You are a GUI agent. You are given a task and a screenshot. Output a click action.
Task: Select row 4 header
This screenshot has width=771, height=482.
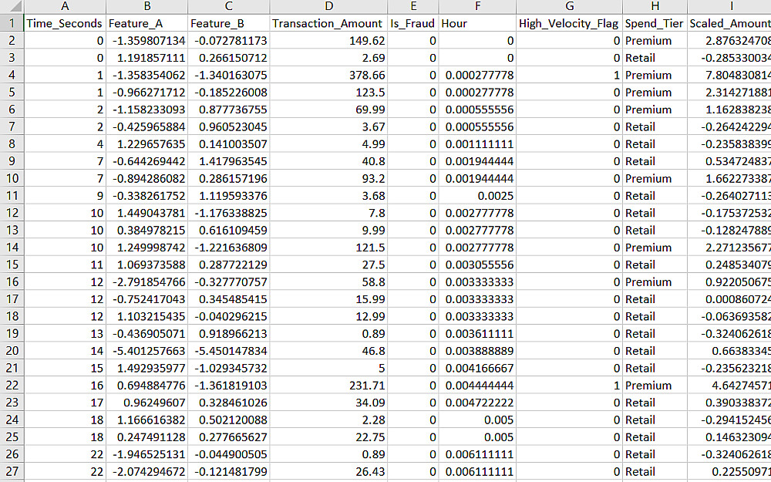point(12,76)
